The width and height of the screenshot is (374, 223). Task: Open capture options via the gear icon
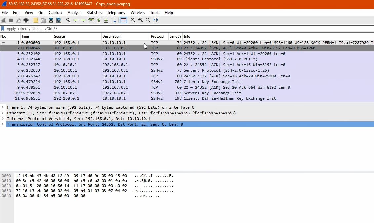[x=26, y=20]
